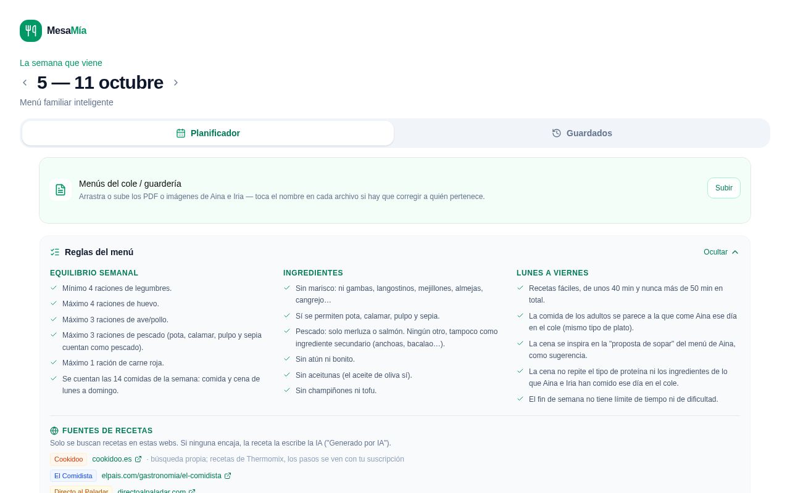
Task: Select the LUNES A VIERNES heading
Action: point(552,273)
